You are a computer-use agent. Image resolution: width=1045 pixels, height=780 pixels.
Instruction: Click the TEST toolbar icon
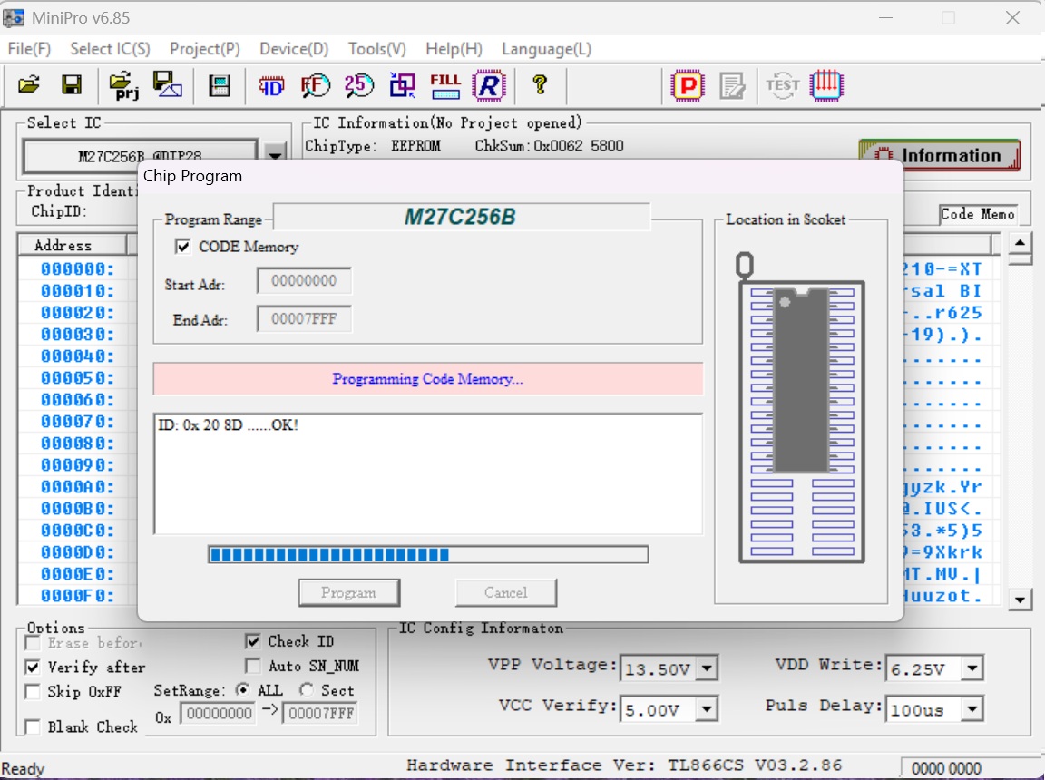pyautogui.click(x=782, y=86)
